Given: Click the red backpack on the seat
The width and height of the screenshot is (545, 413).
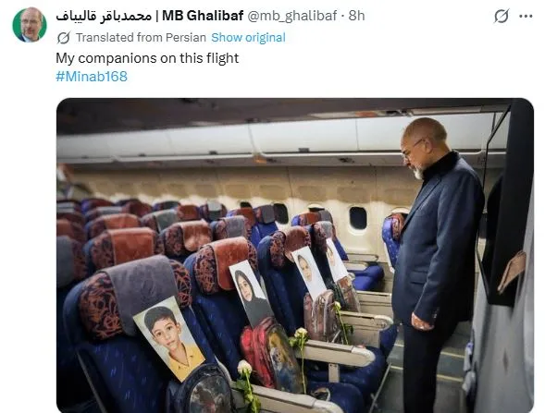Looking at the screenshot, I should tap(269, 356).
